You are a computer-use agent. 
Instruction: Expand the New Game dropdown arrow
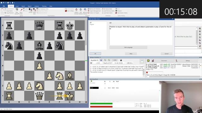(18, 13)
